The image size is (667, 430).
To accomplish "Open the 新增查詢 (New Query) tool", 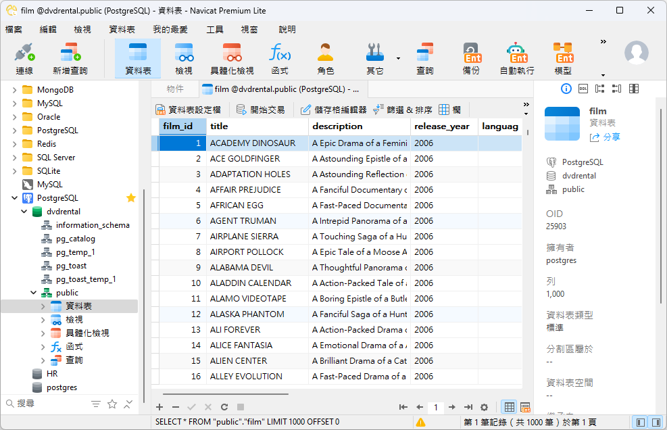I will point(69,57).
